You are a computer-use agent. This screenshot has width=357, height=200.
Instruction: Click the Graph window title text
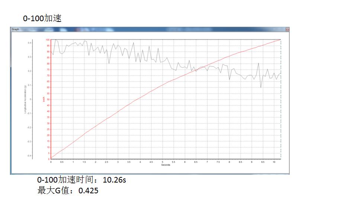pos(15,29)
